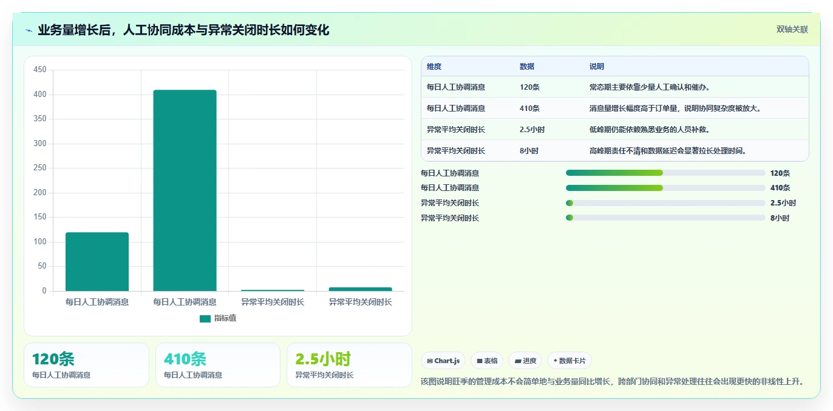The width and height of the screenshot is (833, 411).
Task: Click the footer note starting 该图说明旺季
Action: tap(613, 381)
